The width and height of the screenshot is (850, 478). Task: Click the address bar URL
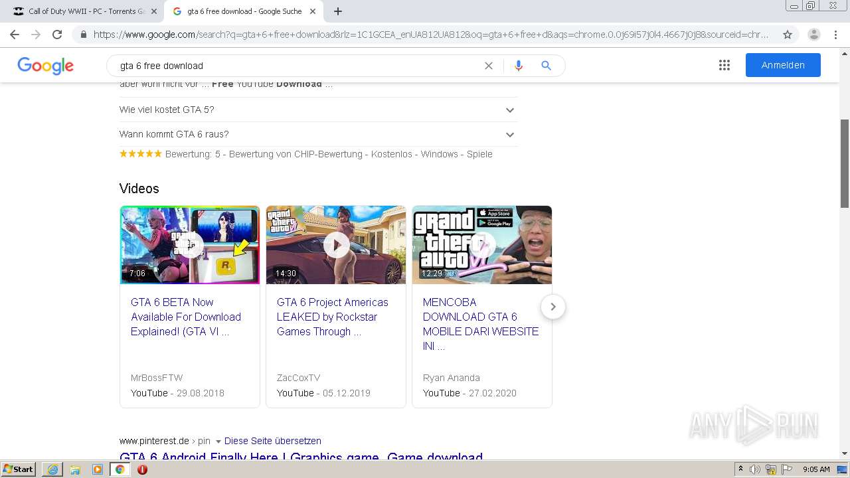[431, 35]
